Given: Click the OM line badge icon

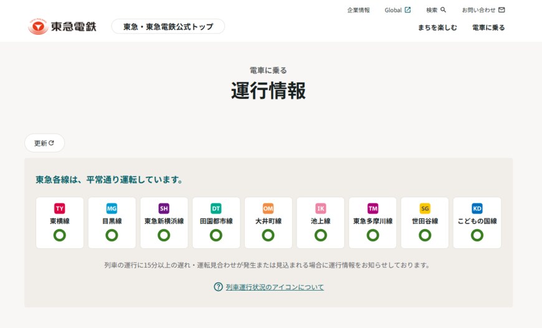Looking at the screenshot, I should (x=269, y=209).
